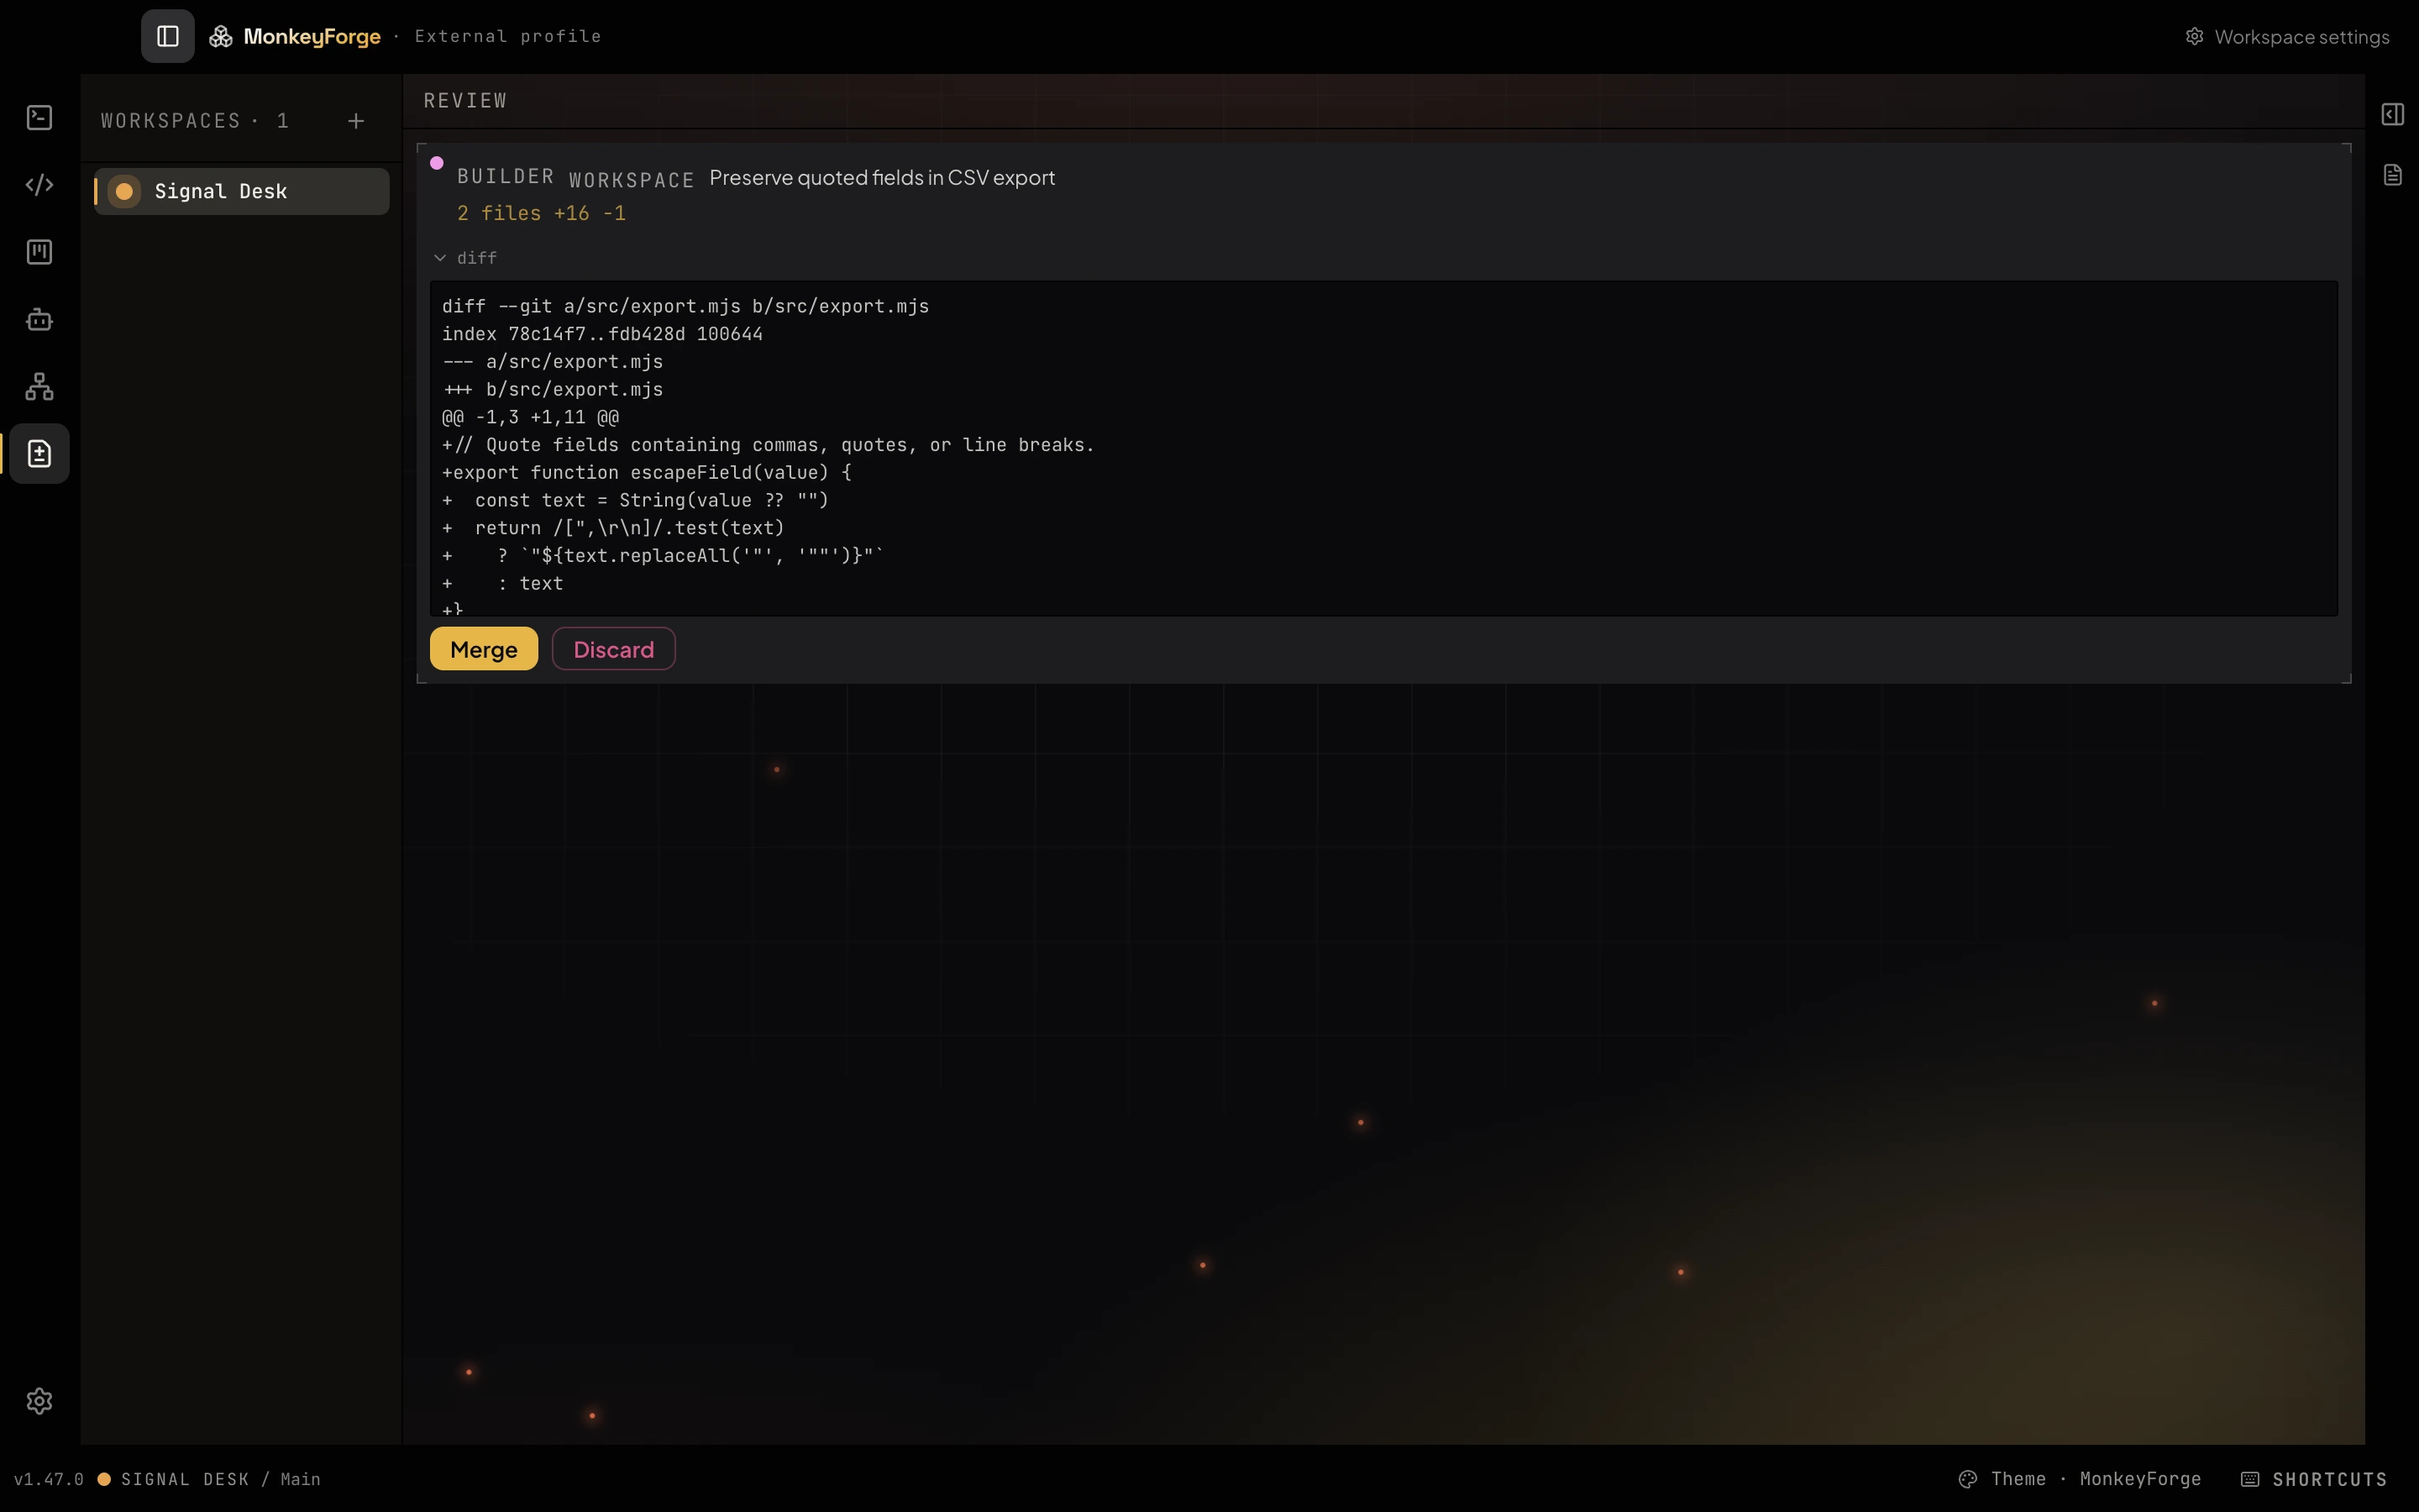Discard the builder workspace changes
Screen dimensions: 2419x1512
[x=614, y=649]
